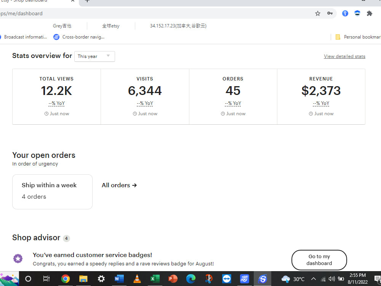Open Wi-Fi network tray icon
Viewport: 381px width, 286px height.
coord(323,279)
